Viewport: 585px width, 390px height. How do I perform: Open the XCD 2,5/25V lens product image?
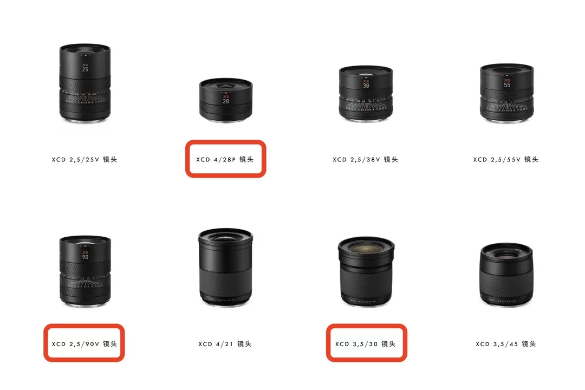[84, 83]
